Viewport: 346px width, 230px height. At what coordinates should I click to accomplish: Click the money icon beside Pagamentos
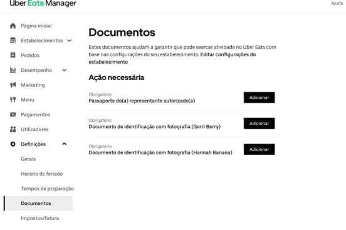[13, 114]
